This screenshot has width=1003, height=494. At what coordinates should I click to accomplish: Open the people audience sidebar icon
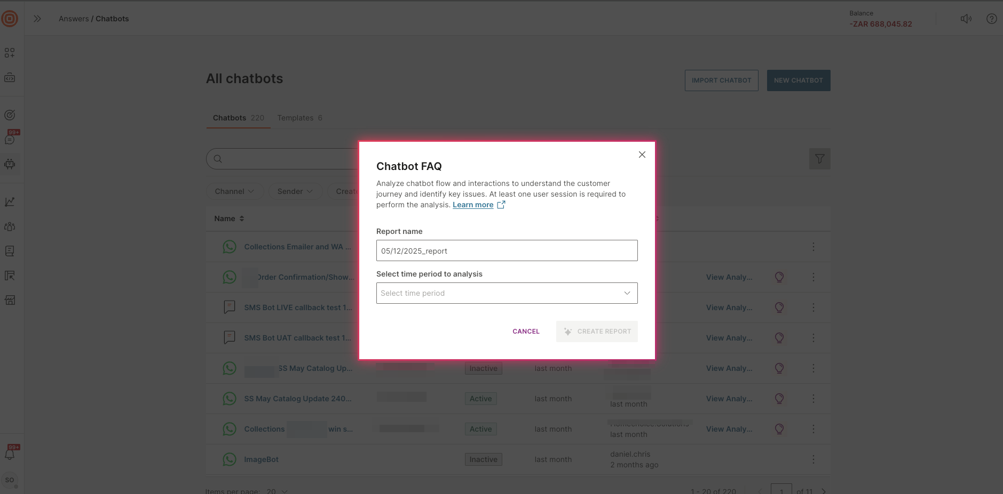(10, 226)
